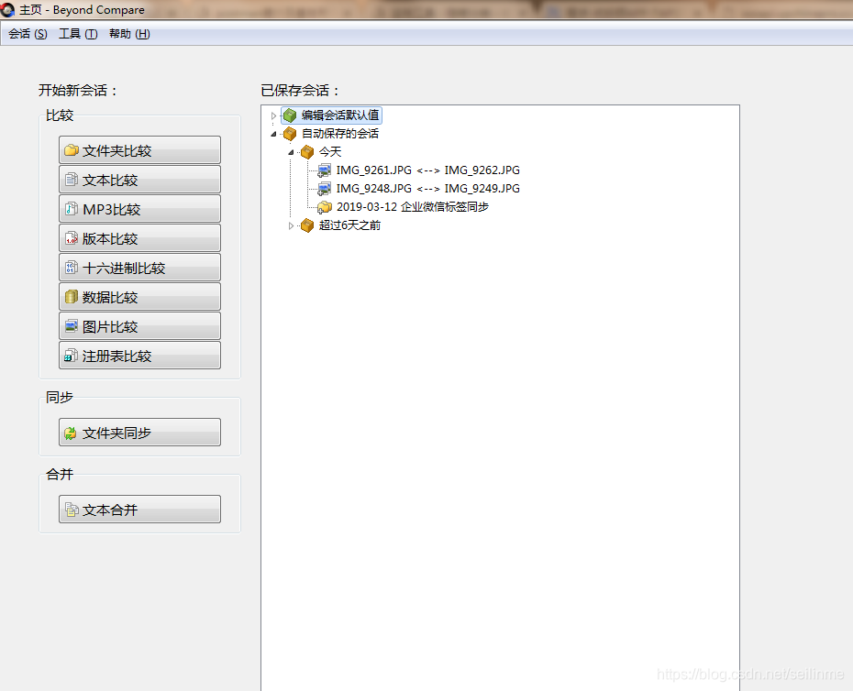This screenshot has width=853, height=691.
Task: Collapse the 今天 tree node
Action: (x=291, y=152)
